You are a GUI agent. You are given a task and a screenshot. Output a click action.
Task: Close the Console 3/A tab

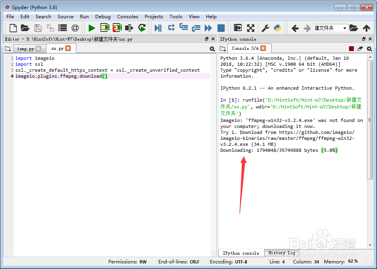(x=263, y=48)
